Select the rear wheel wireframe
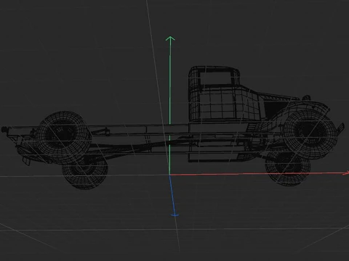349x261 pixels. pos(63,138)
